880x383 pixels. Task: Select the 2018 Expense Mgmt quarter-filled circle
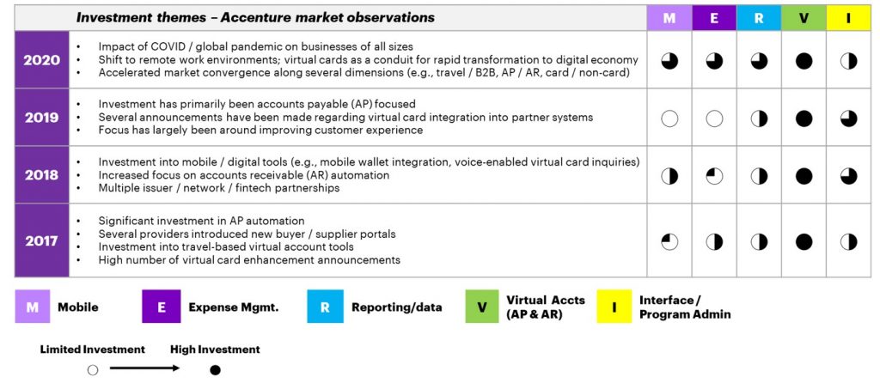[714, 175]
